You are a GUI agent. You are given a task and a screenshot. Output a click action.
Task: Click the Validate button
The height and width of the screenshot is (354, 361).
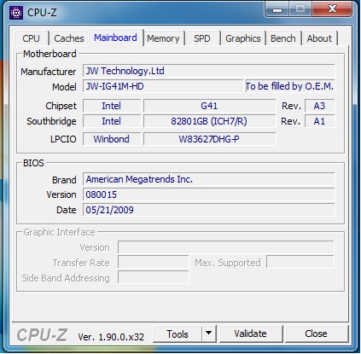(250, 334)
